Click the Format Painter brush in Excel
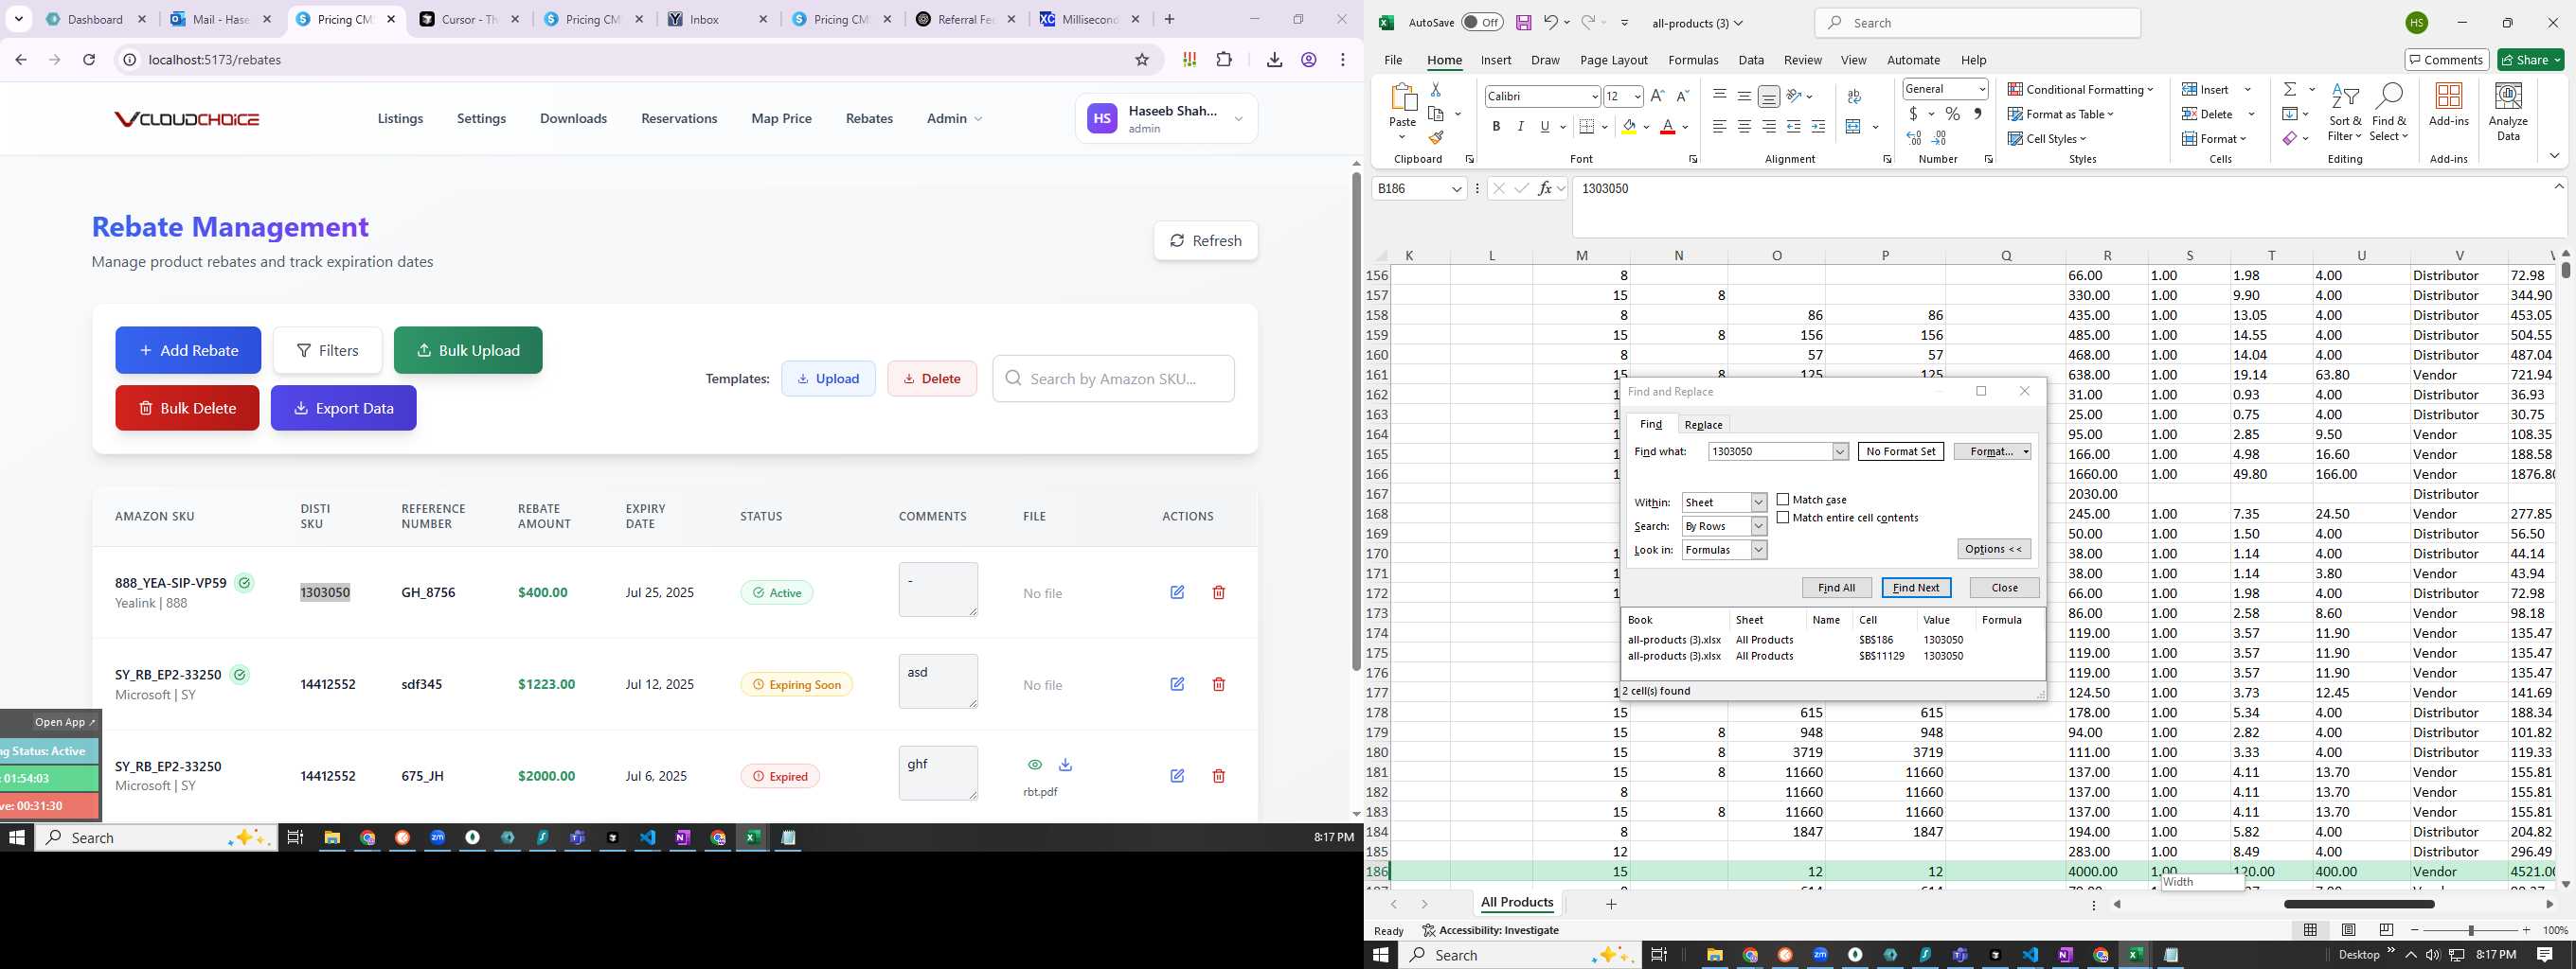Viewport: 2576px width, 969px height. [1436, 138]
